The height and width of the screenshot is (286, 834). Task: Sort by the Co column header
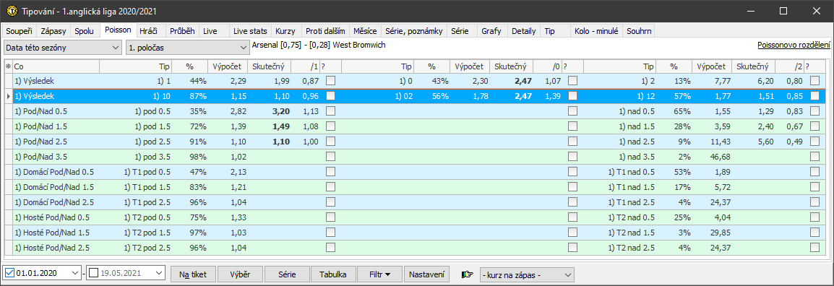coord(56,66)
